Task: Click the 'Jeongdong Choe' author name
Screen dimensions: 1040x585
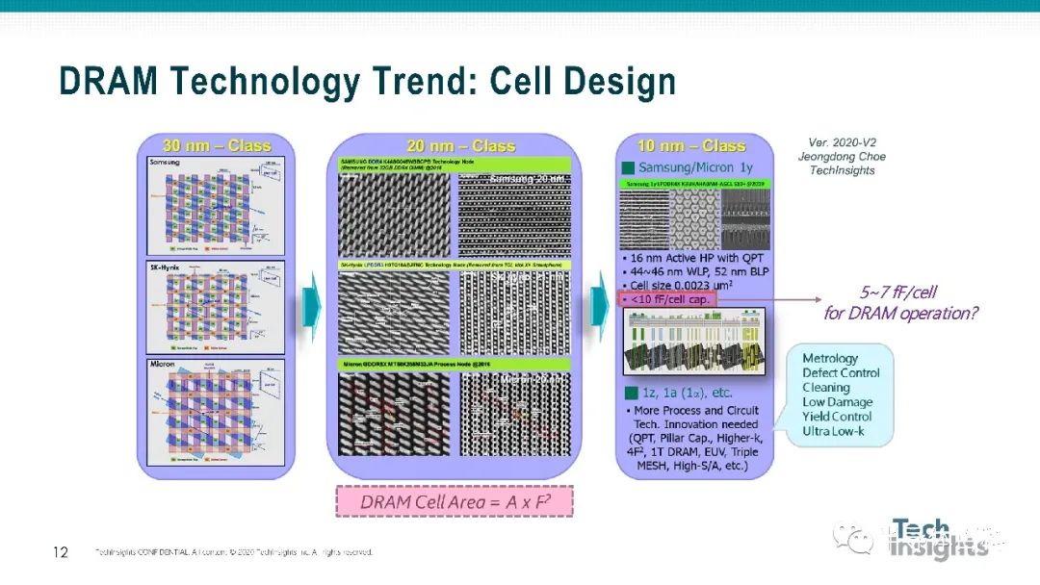Action: pos(842,157)
